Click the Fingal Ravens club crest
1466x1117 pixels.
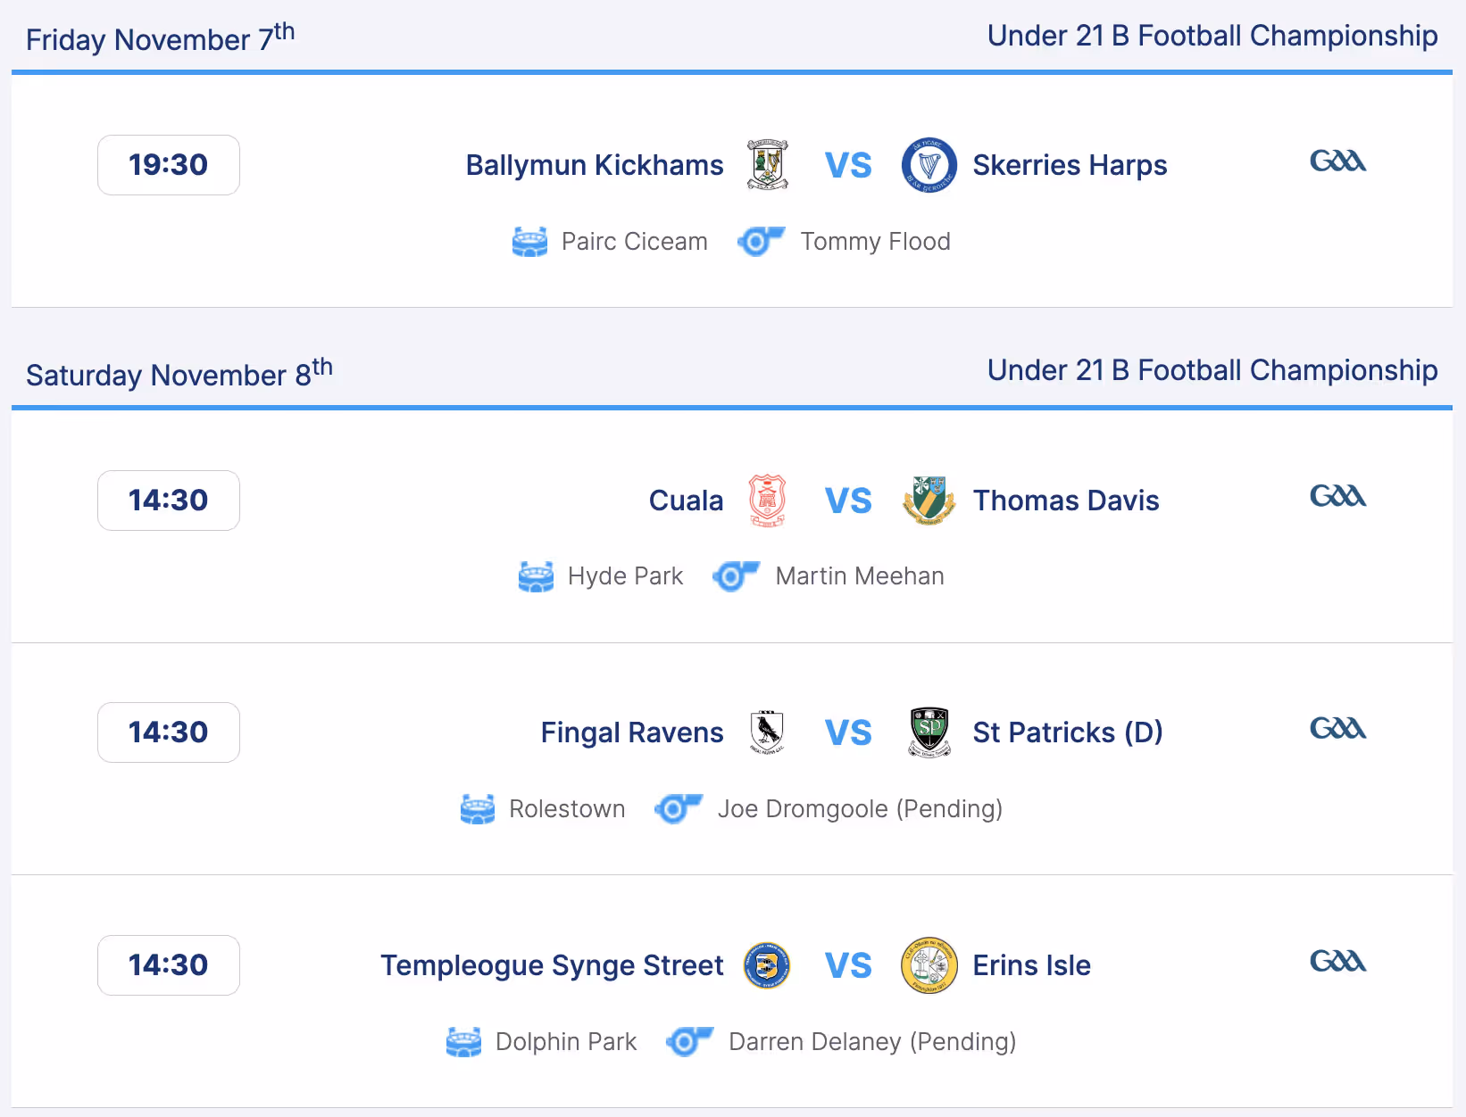click(767, 732)
